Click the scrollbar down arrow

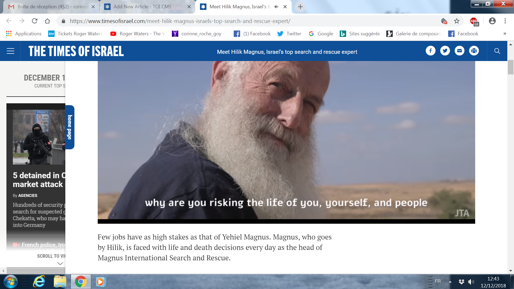pos(511,271)
